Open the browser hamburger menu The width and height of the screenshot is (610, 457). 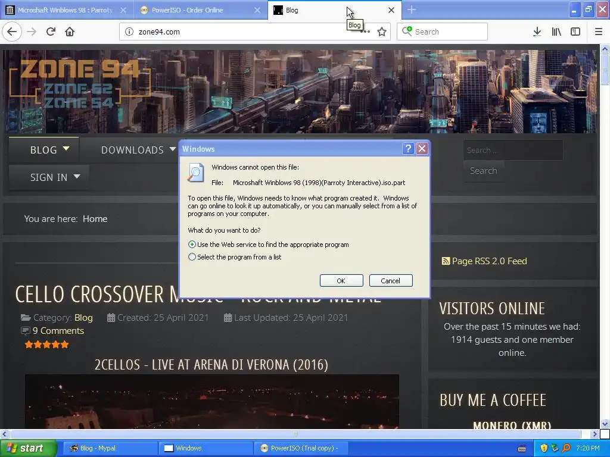coord(599,32)
